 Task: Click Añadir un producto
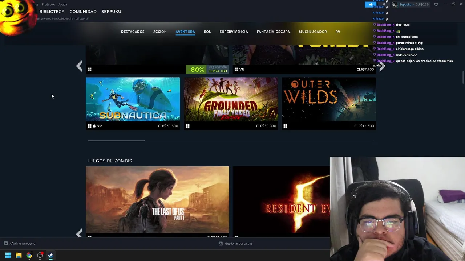(x=23, y=244)
